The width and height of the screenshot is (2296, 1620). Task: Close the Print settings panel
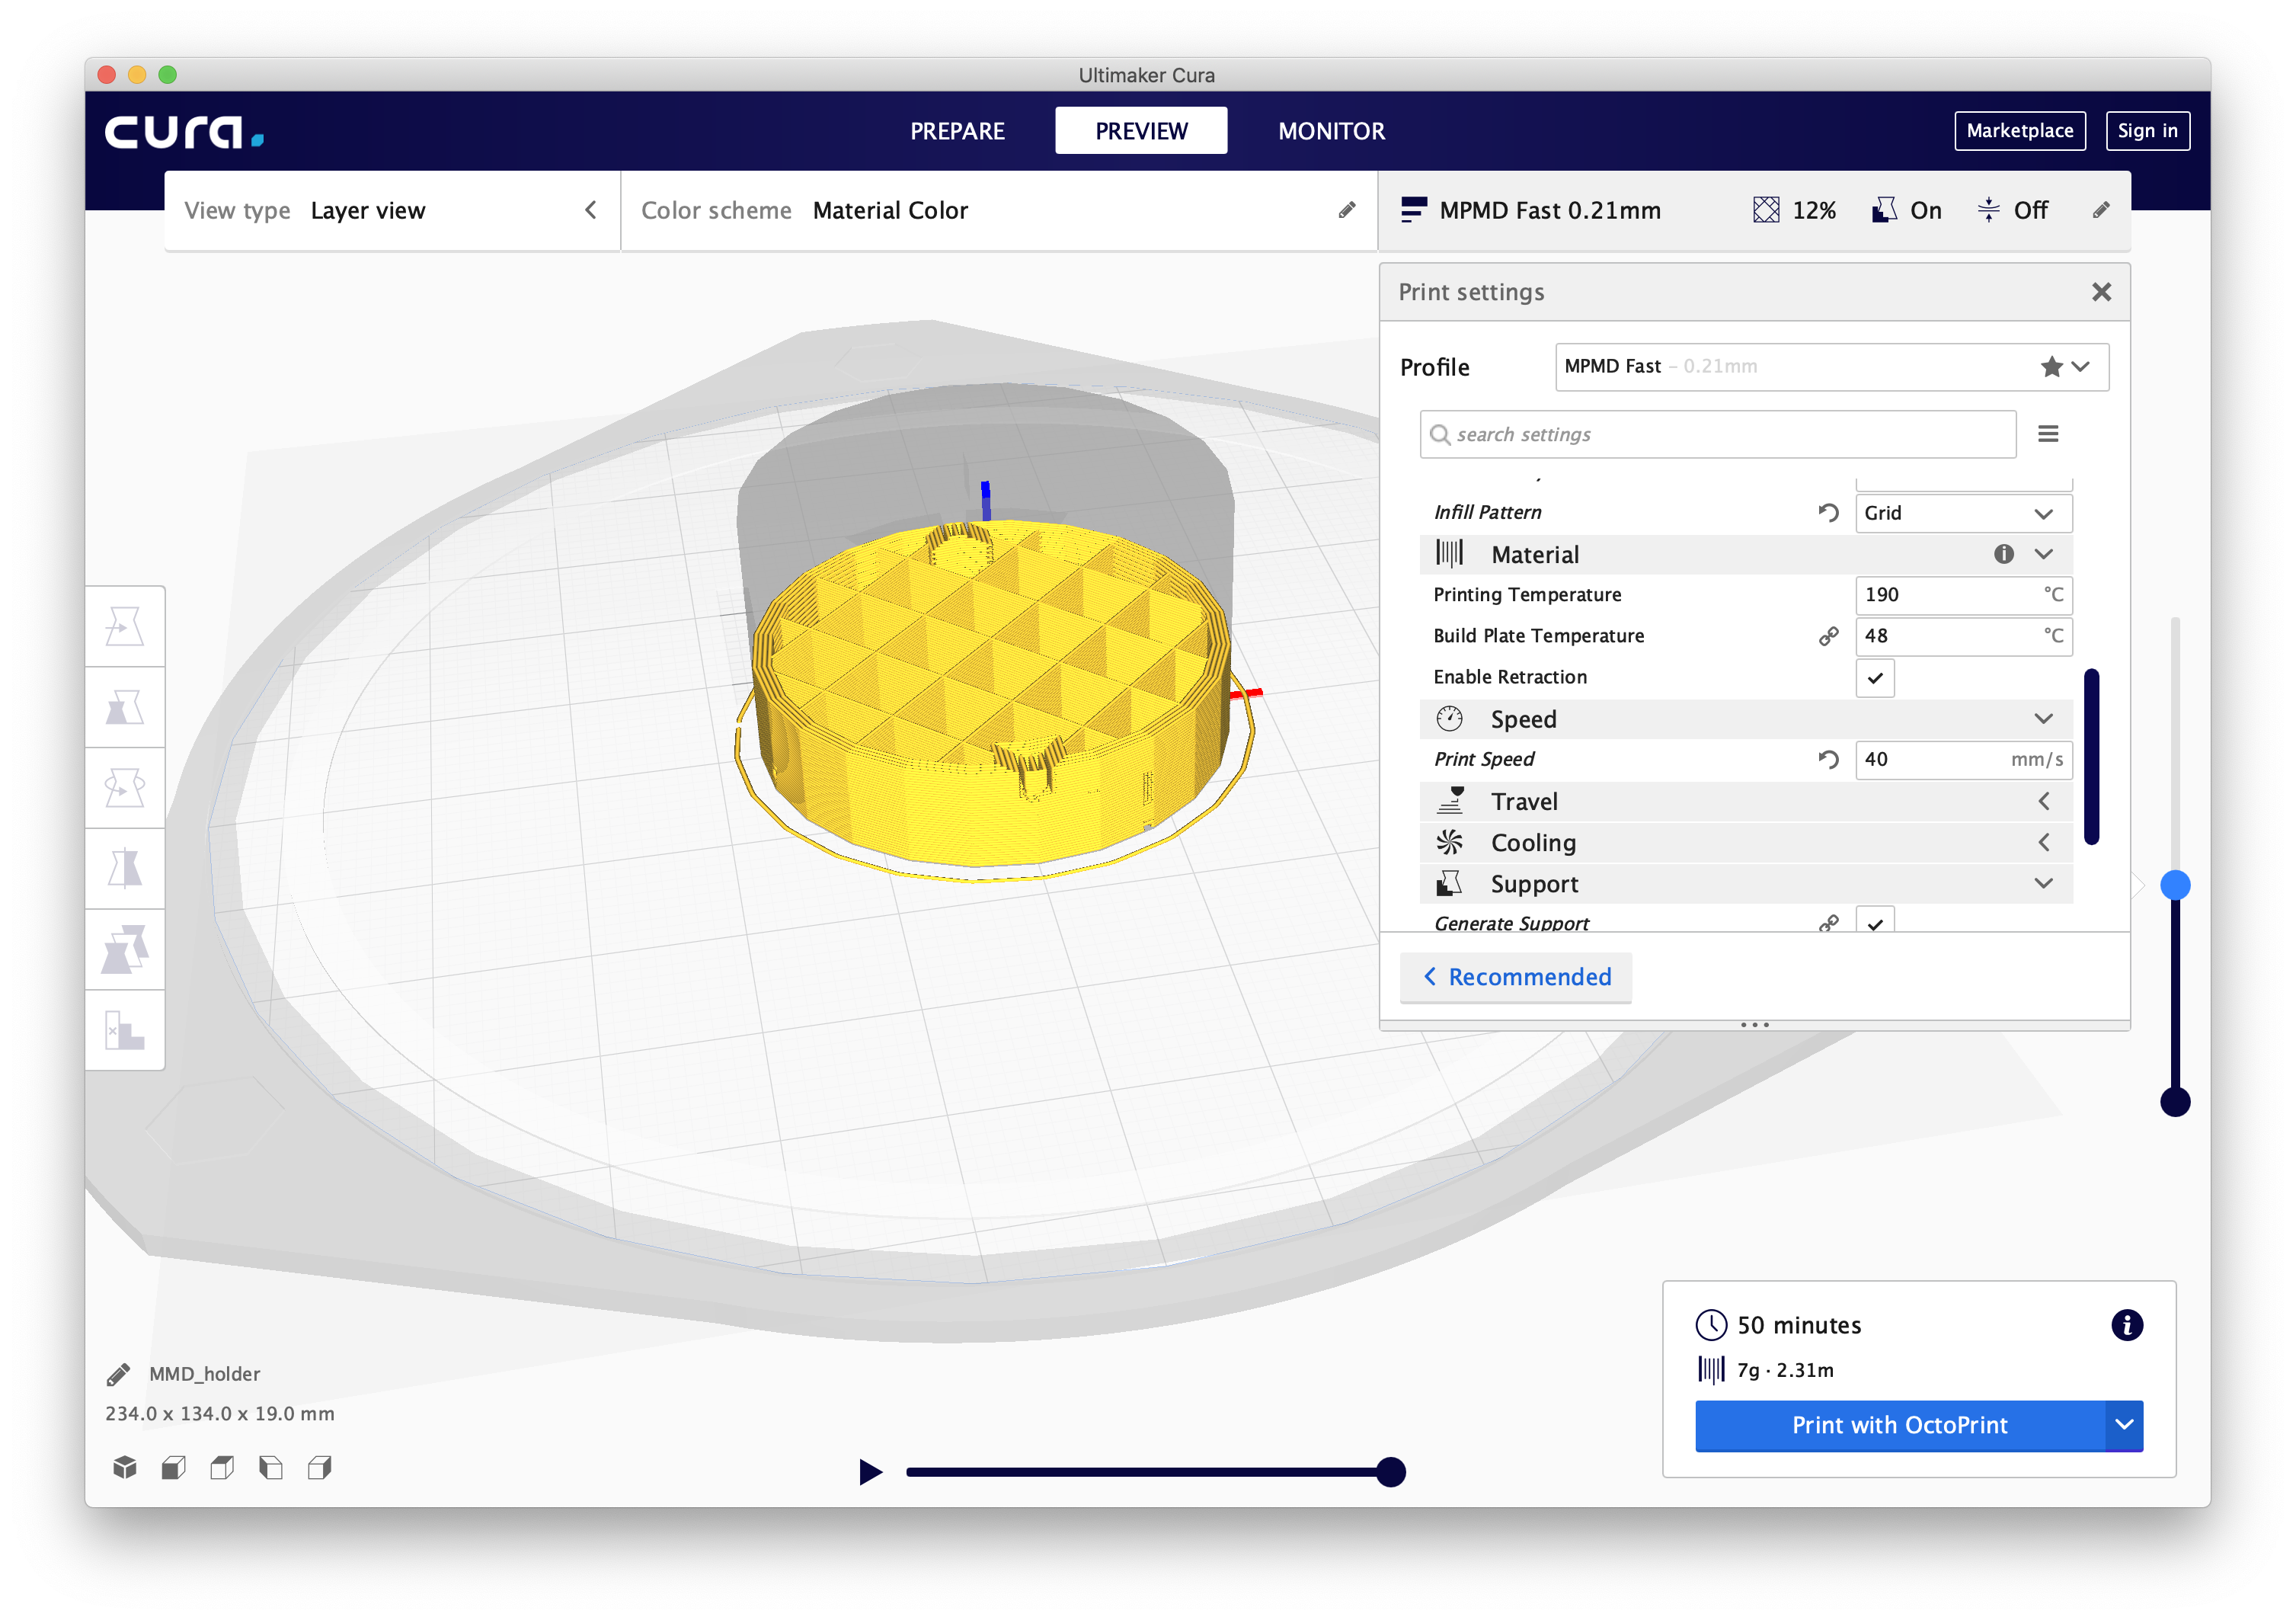2101,292
